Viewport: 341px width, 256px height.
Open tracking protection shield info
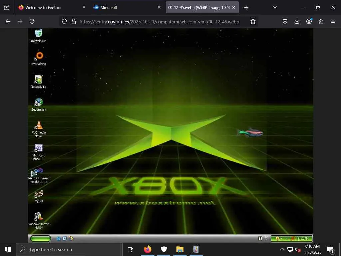click(64, 21)
